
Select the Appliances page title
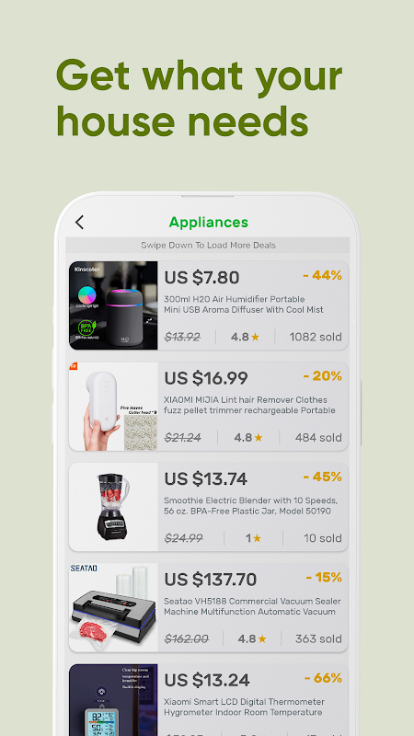pos(209,222)
